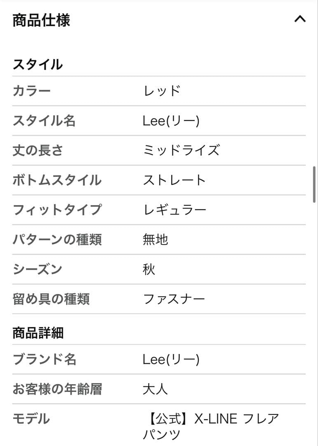This screenshot has height=446, width=318.
Task: Click the 商品詳細 section heading
Action: point(38,333)
